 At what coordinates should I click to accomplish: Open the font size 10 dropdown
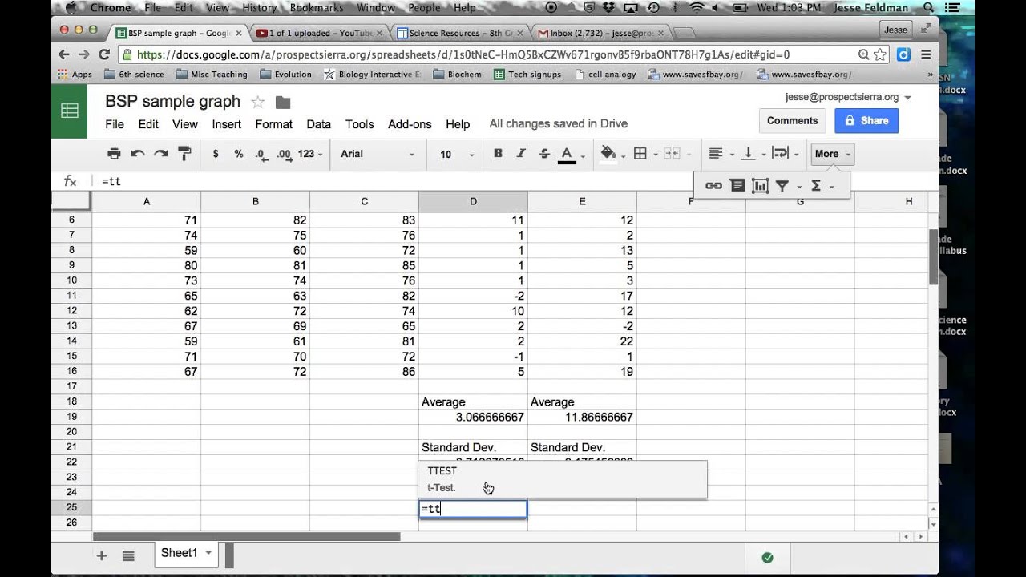[457, 154]
